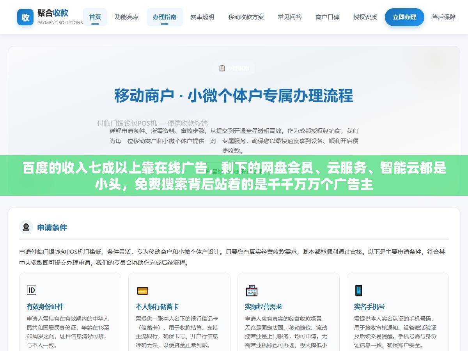Click the 实际经营需求 card title
468x351 pixels.
pos(263,307)
